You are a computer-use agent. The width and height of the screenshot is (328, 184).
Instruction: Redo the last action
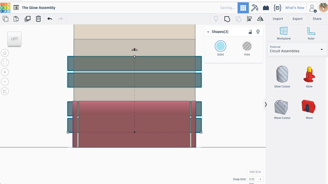click(x=60, y=19)
